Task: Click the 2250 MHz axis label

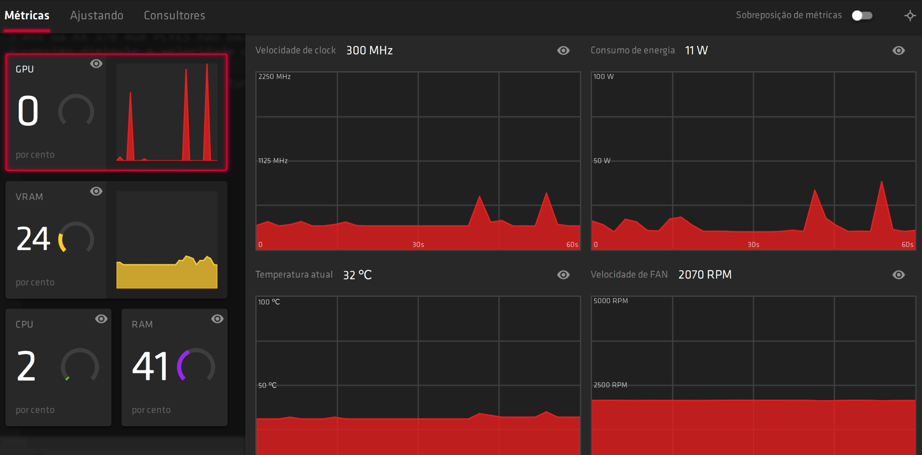Action: [x=275, y=77]
